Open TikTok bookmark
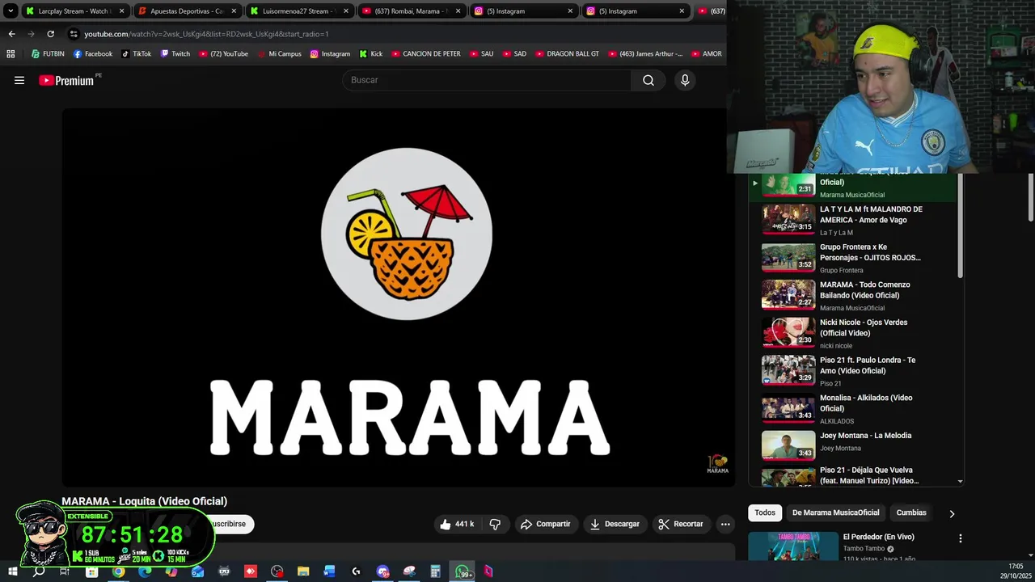Screen dimensions: 1035x582 point(136,54)
